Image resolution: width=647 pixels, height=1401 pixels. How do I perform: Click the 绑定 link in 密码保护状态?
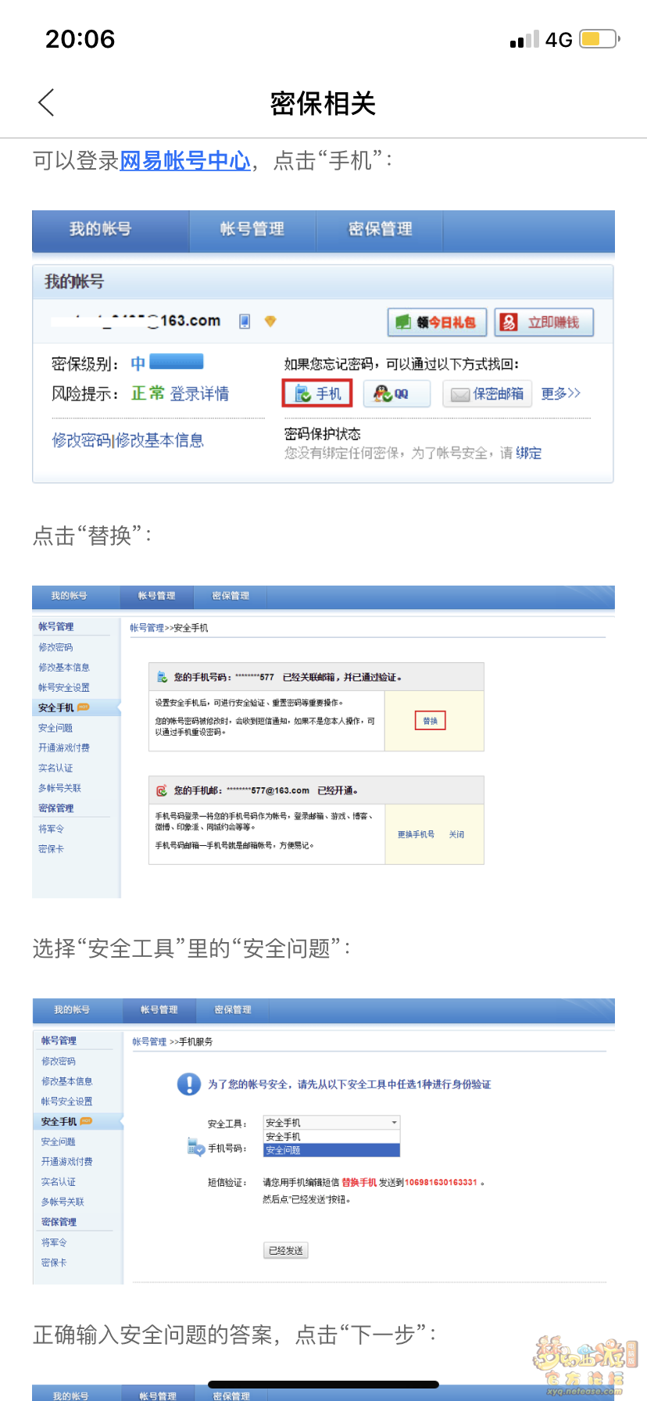coord(529,453)
